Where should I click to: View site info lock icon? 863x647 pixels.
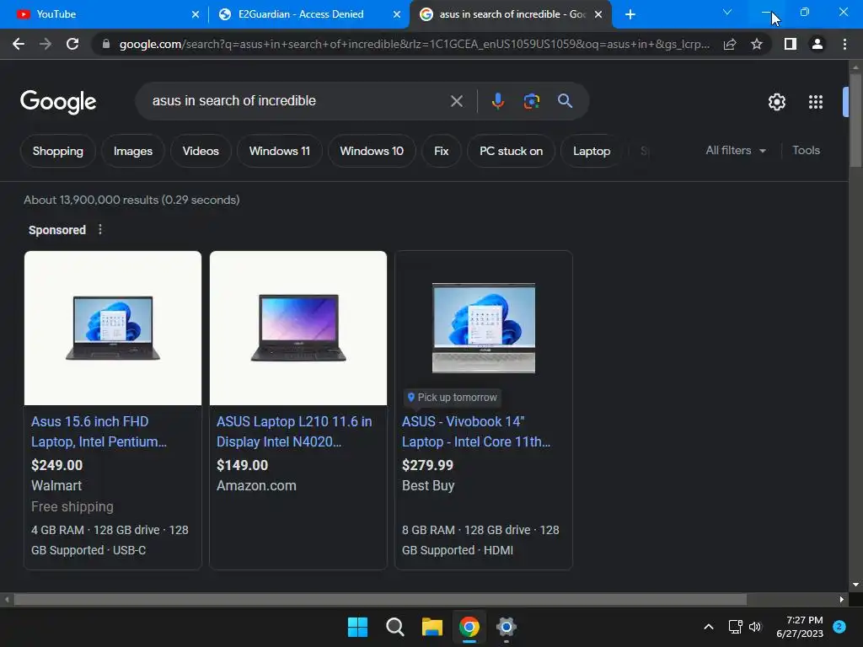click(106, 44)
